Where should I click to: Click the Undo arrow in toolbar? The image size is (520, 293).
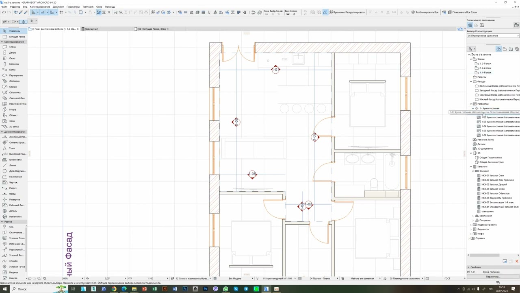pyautogui.click(x=4, y=12)
